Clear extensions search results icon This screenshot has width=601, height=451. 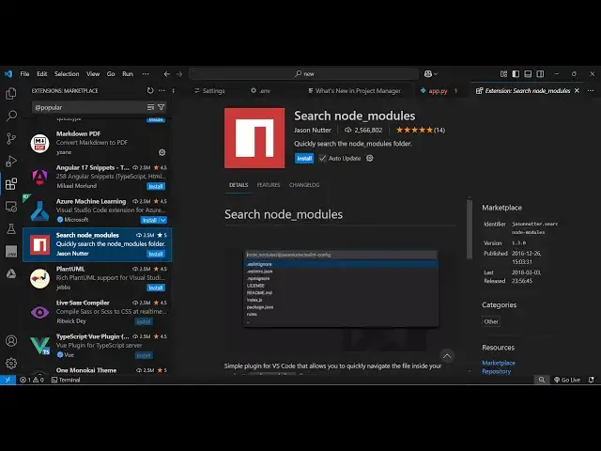coord(150,107)
